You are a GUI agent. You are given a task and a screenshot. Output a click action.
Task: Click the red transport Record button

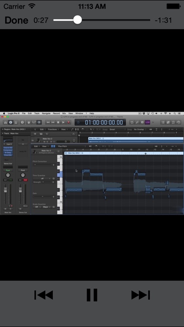tap(68, 123)
